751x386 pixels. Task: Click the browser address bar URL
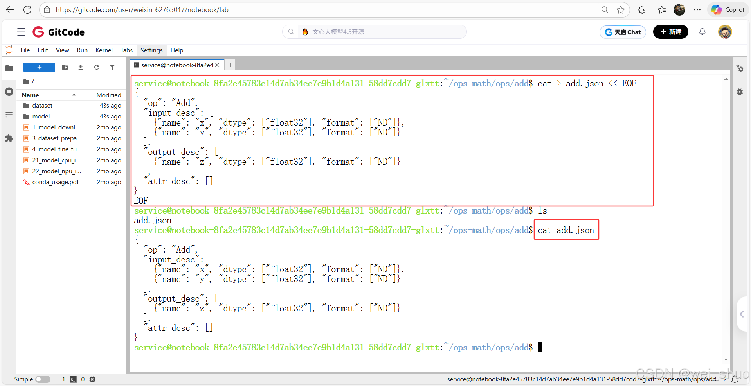tap(142, 10)
